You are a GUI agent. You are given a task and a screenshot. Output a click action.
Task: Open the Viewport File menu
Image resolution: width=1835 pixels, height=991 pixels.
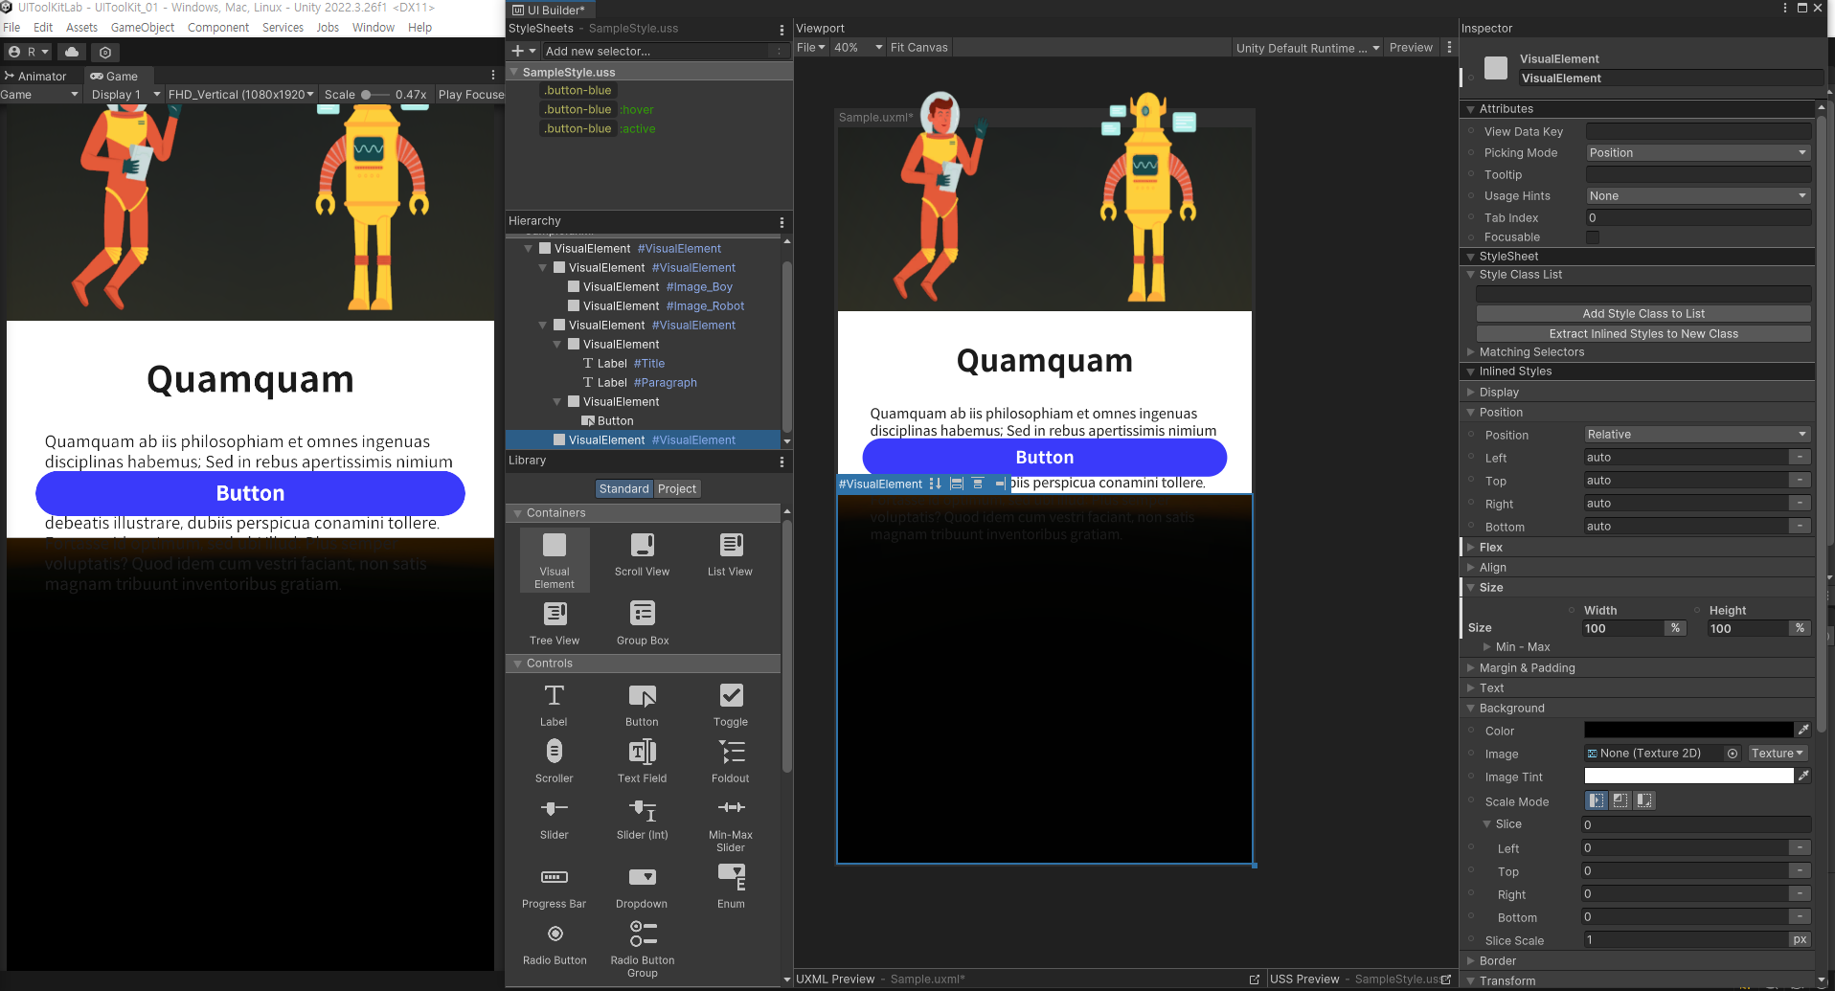(x=811, y=48)
